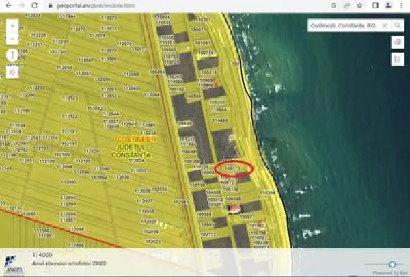Select parcel 112023 on the map
Screen dimensions: 410x277
(152, 241)
